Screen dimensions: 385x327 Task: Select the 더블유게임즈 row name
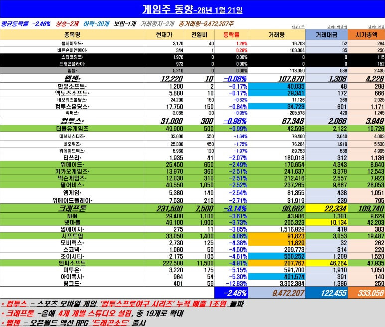click(x=72, y=129)
